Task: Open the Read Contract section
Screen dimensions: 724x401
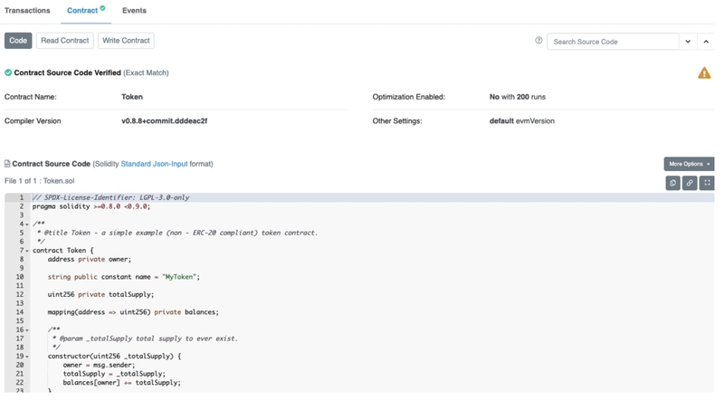Action: 64,41
